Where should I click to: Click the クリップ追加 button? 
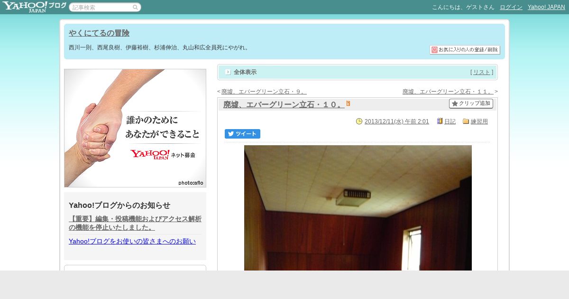coord(471,103)
